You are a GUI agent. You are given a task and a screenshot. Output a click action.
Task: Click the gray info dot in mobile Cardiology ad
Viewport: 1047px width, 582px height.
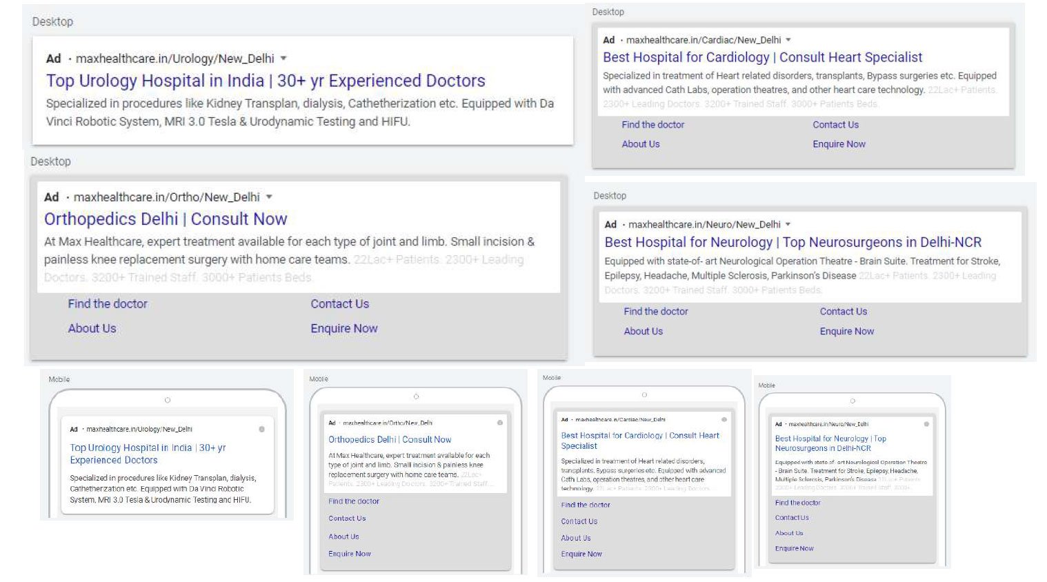click(724, 419)
